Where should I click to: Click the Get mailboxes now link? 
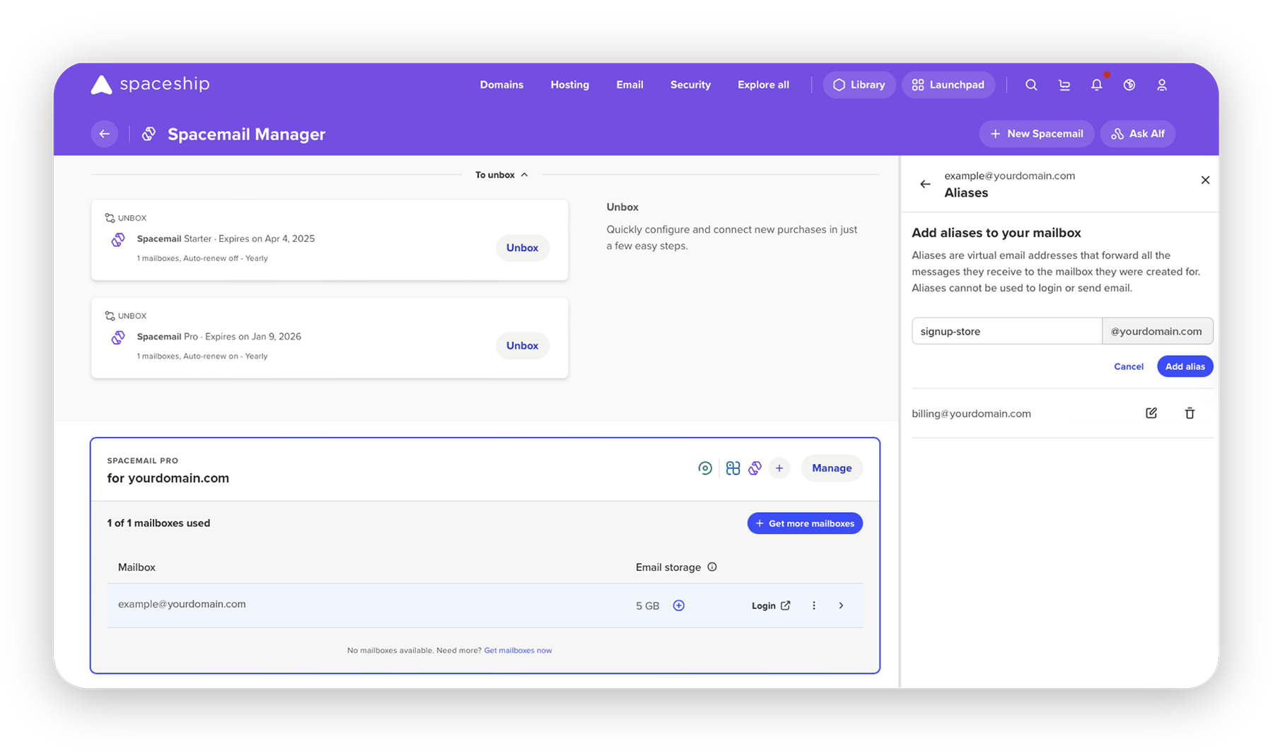518,650
